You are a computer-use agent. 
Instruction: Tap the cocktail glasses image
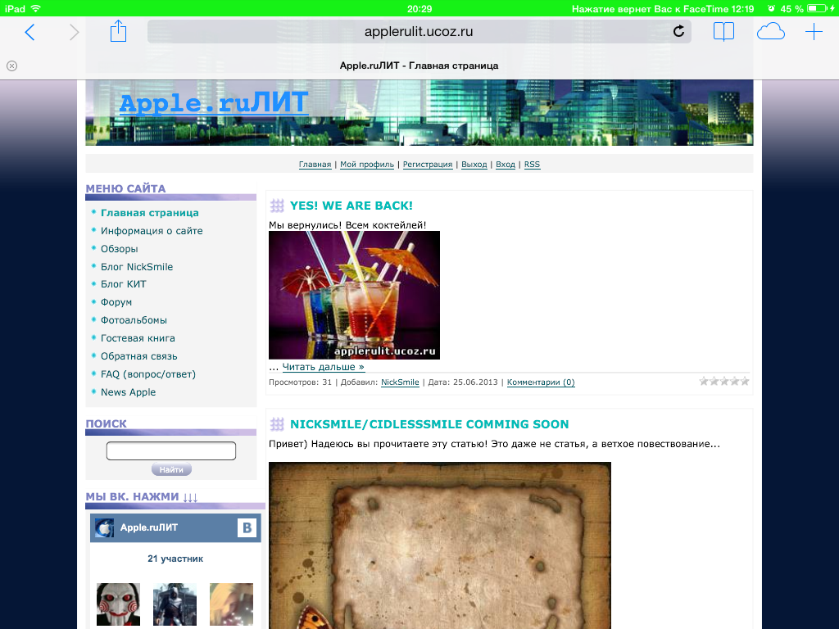click(x=354, y=295)
